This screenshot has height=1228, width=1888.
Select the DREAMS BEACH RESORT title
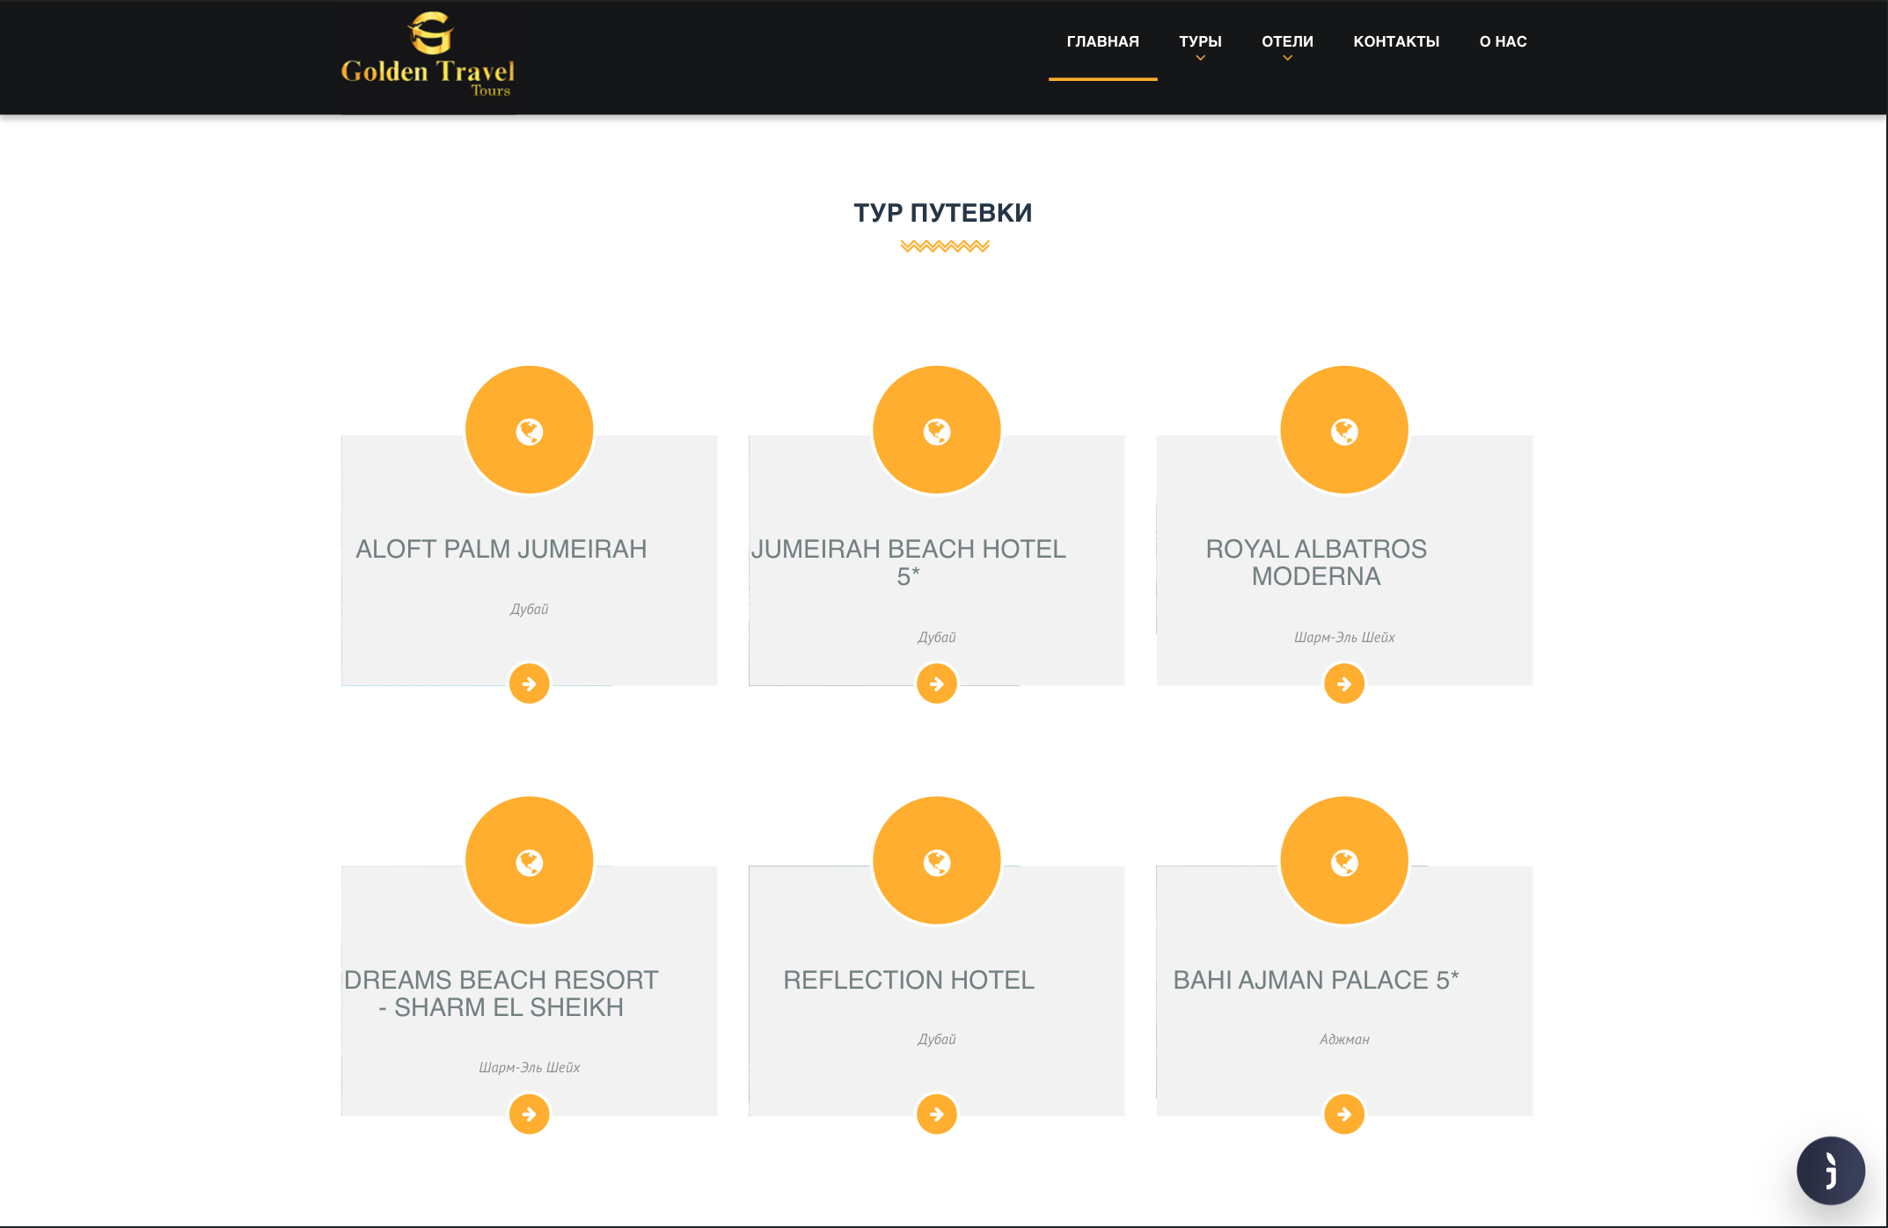(501, 993)
